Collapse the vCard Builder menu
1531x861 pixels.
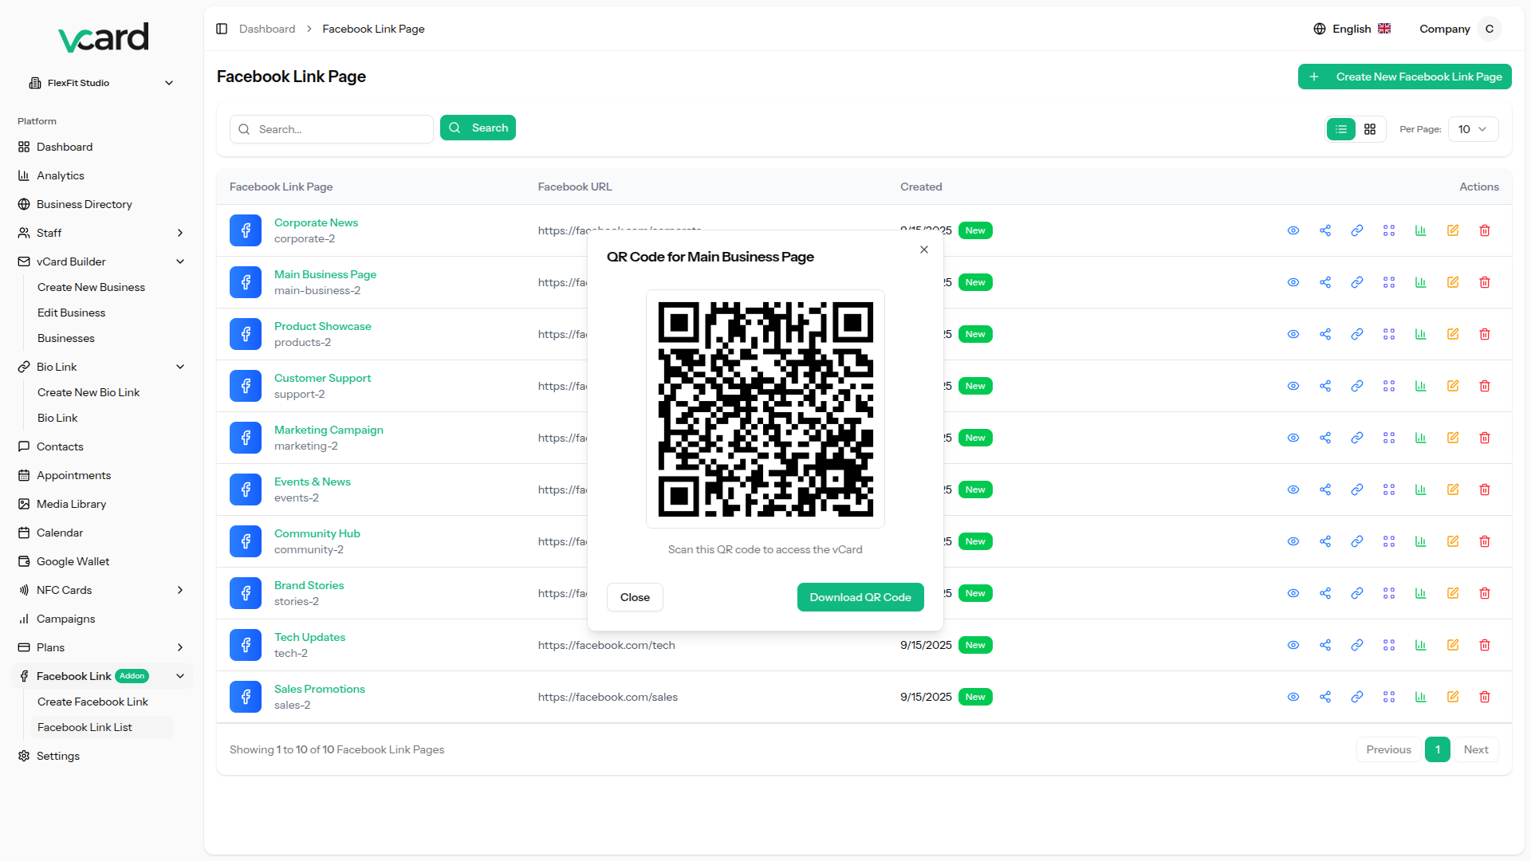pos(101,261)
